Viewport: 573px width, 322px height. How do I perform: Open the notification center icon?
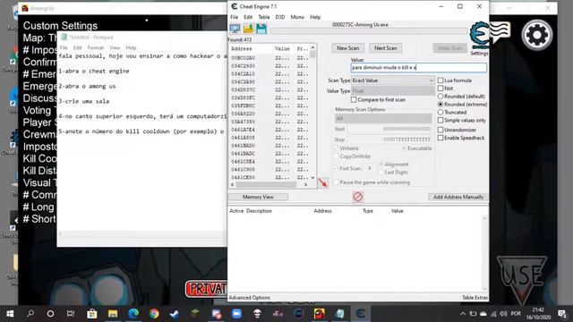point(562,314)
